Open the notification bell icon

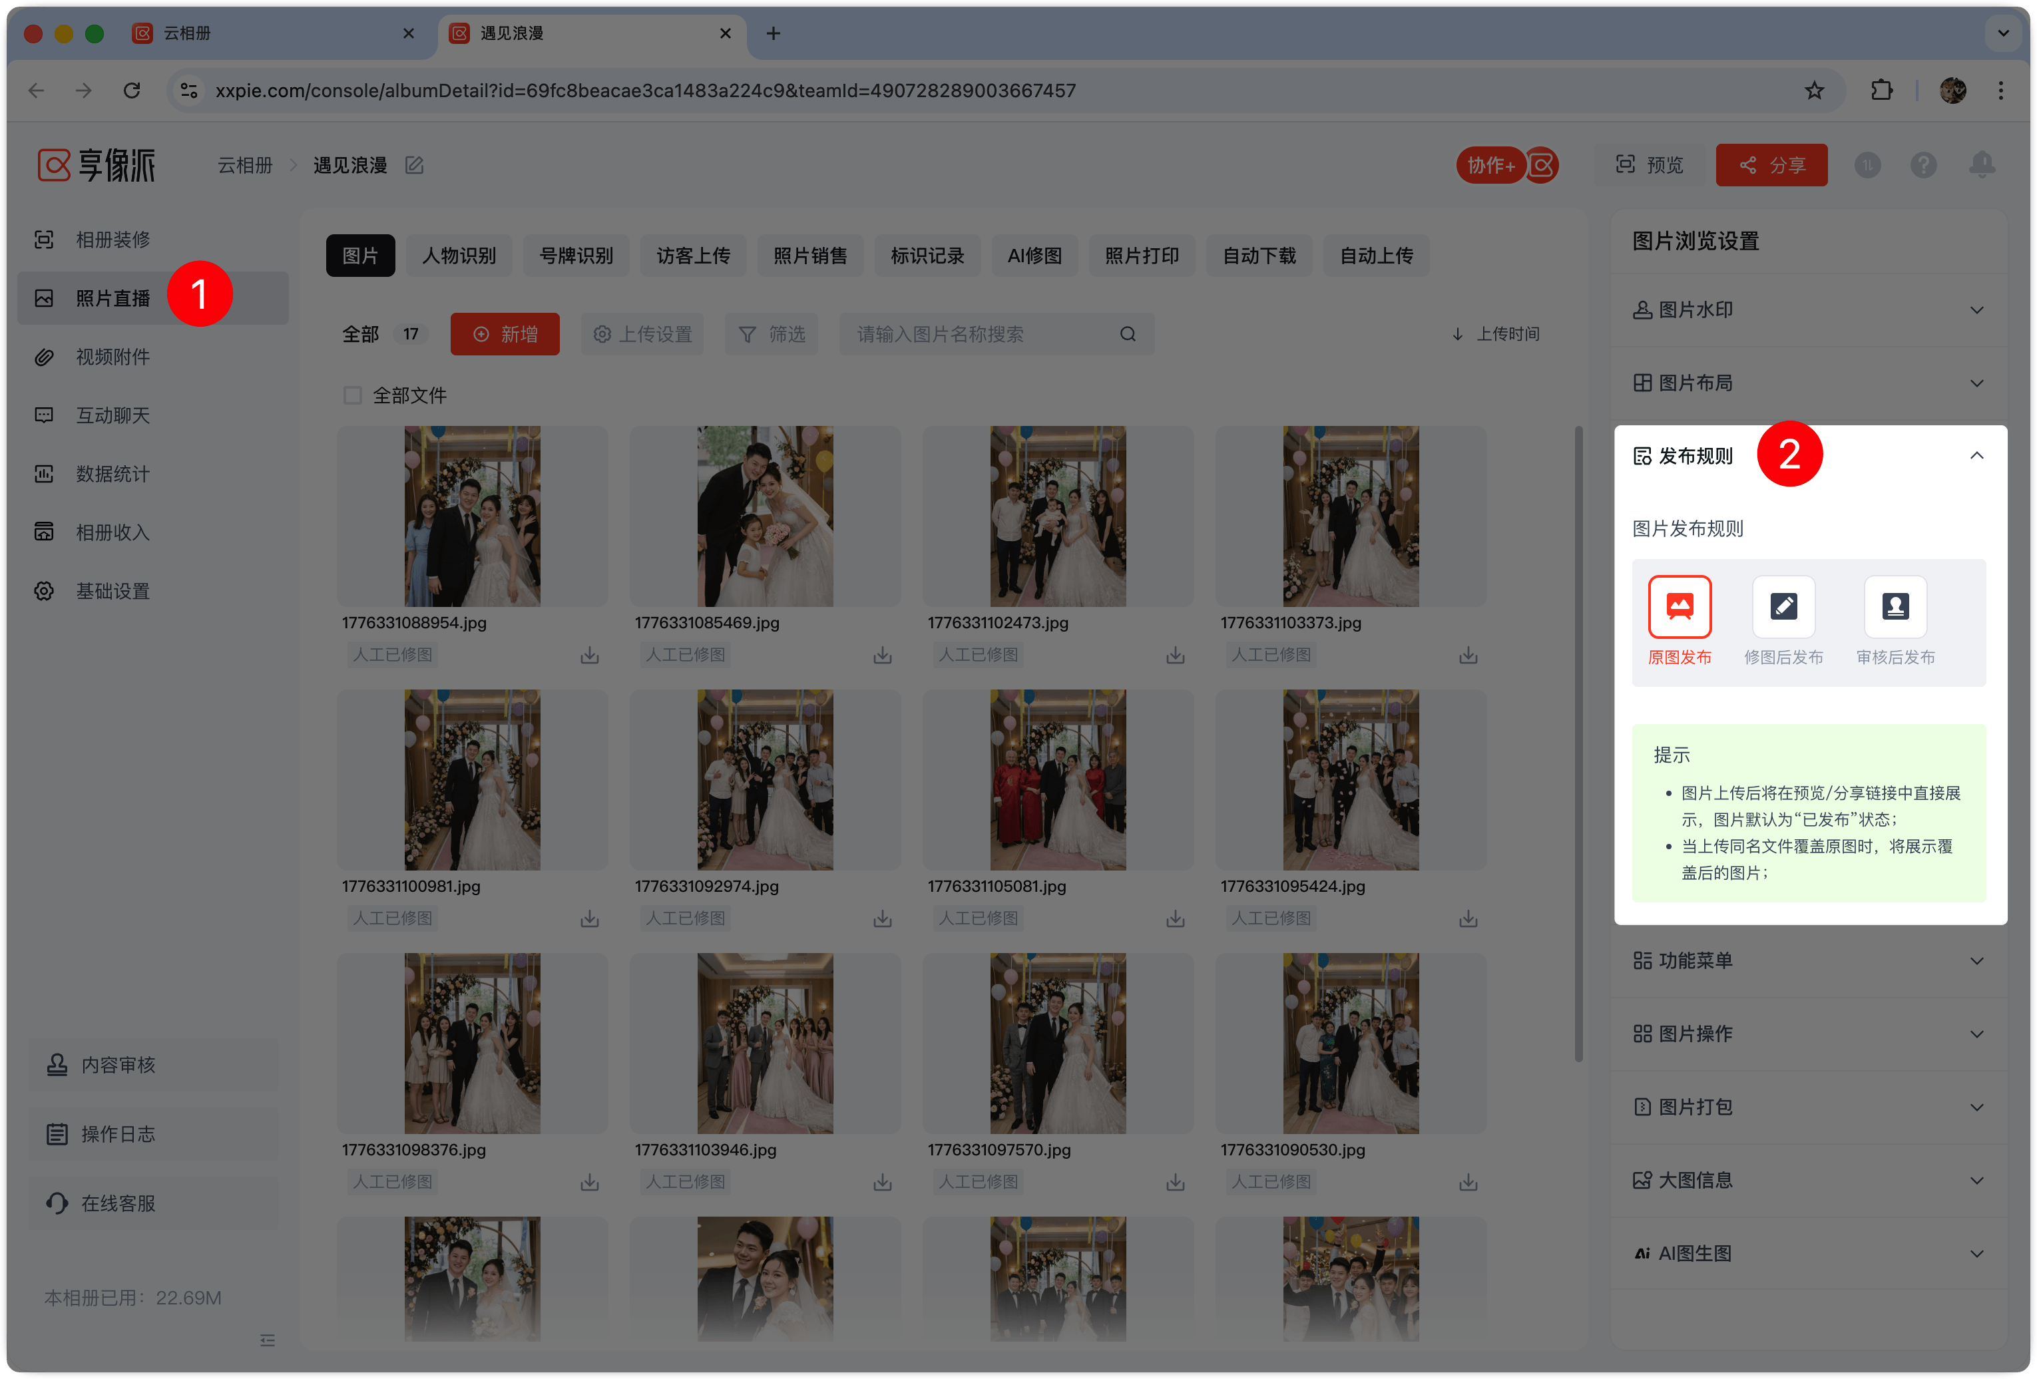coord(1982,164)
